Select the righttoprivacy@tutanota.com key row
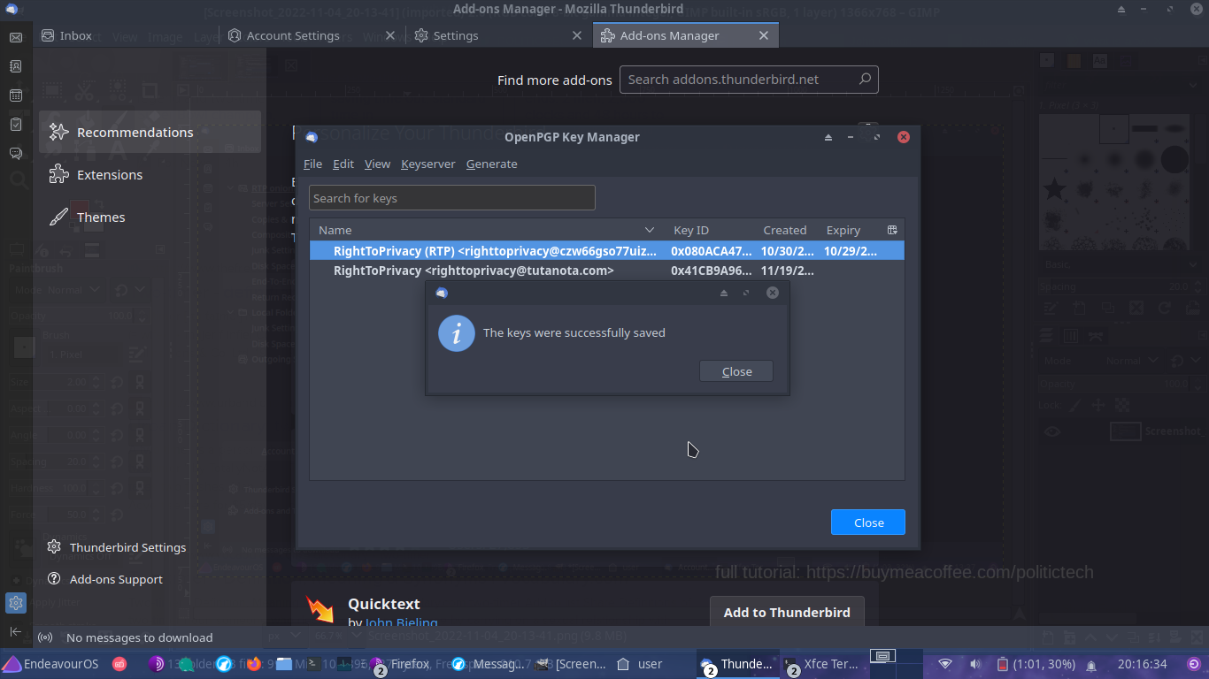 click(607, 271)
